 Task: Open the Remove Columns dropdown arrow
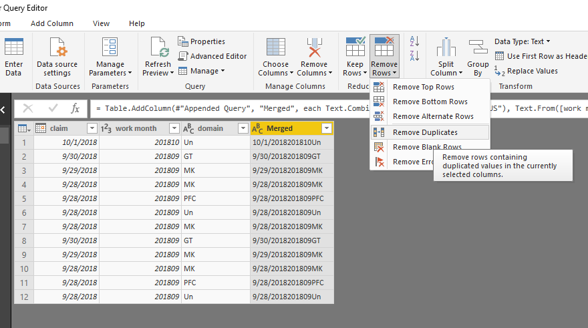tap(330, 73)
